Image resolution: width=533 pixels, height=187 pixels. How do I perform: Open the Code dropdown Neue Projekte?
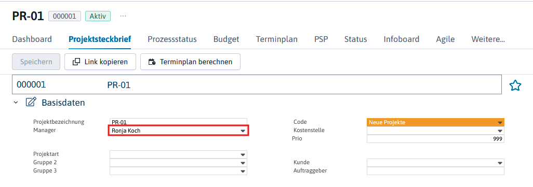(x=435, y=122)
